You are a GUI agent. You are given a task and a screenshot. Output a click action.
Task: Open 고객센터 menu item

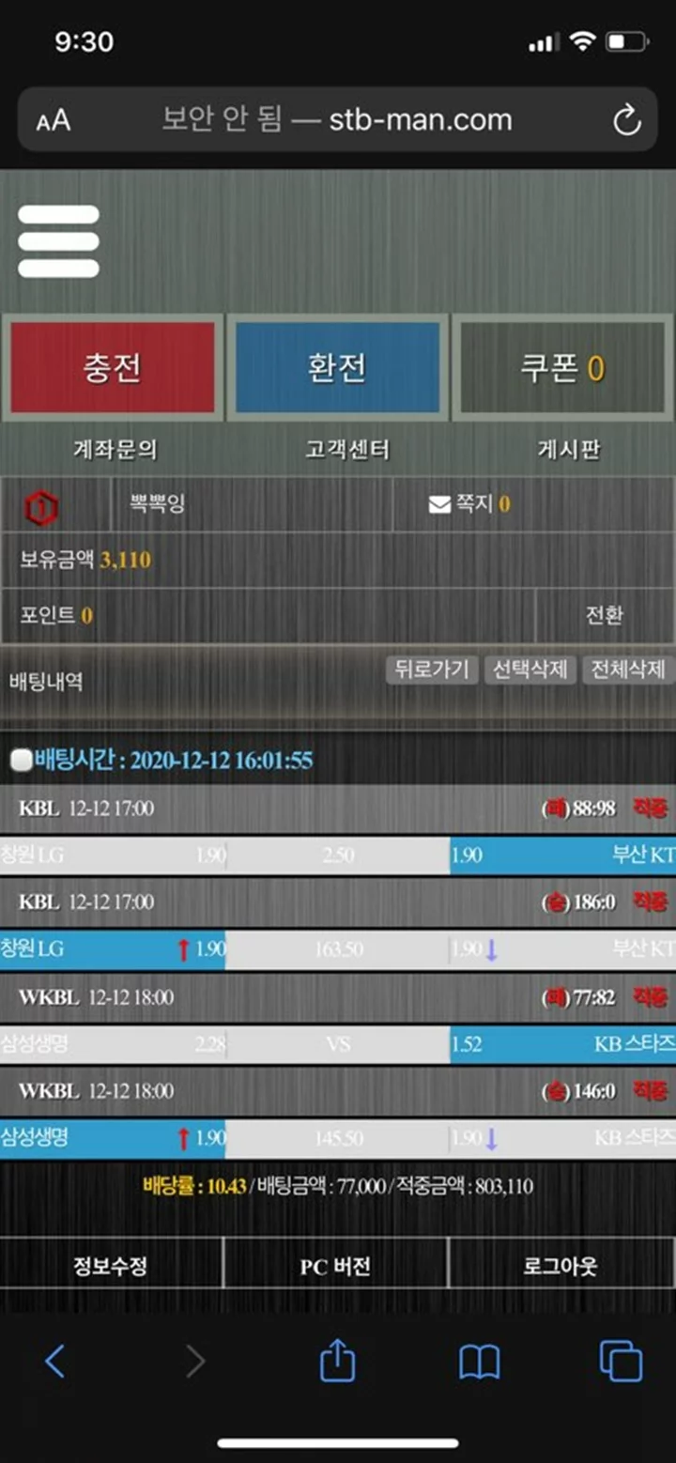pyautogui.click(x=346, y=450)
